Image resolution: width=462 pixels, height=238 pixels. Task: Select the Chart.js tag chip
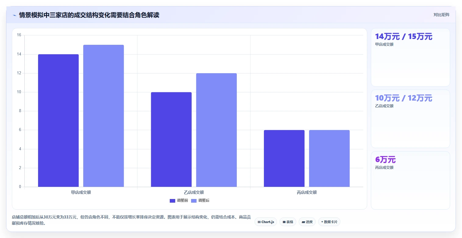click(266, 222)
